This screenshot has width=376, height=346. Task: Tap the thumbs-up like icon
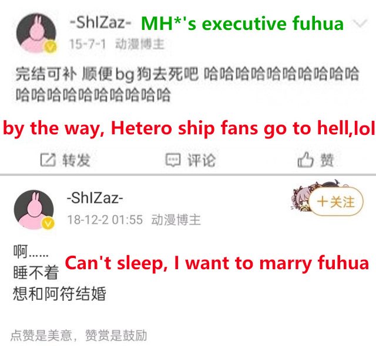pyautogui.click(x=305, y=160)
